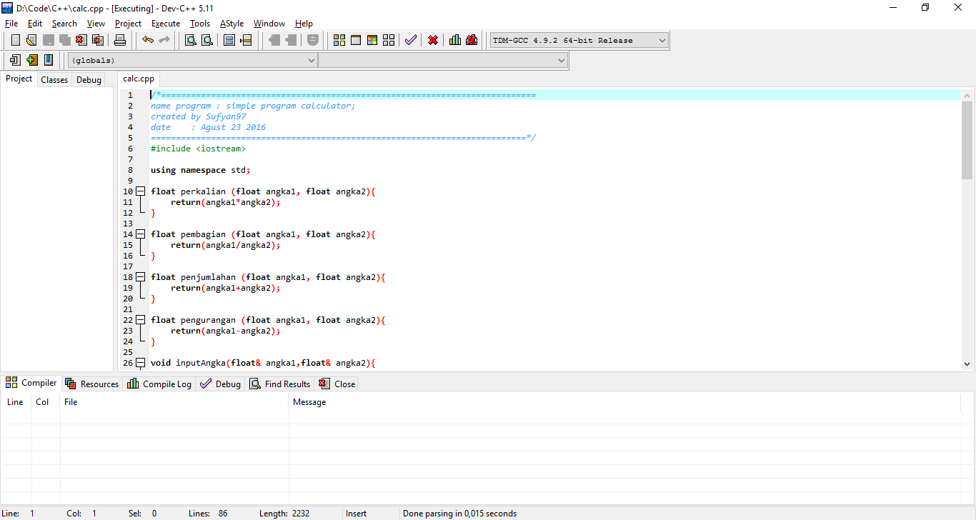Viewport: 976px width, 520px height.
Task: Collapse the penjumlahan function fold at line 18
Action: tap(141, 277)
